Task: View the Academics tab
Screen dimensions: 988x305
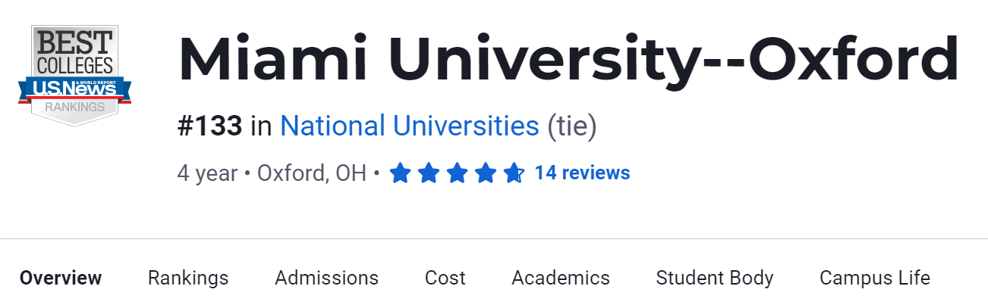Action: tap(561, 278)
